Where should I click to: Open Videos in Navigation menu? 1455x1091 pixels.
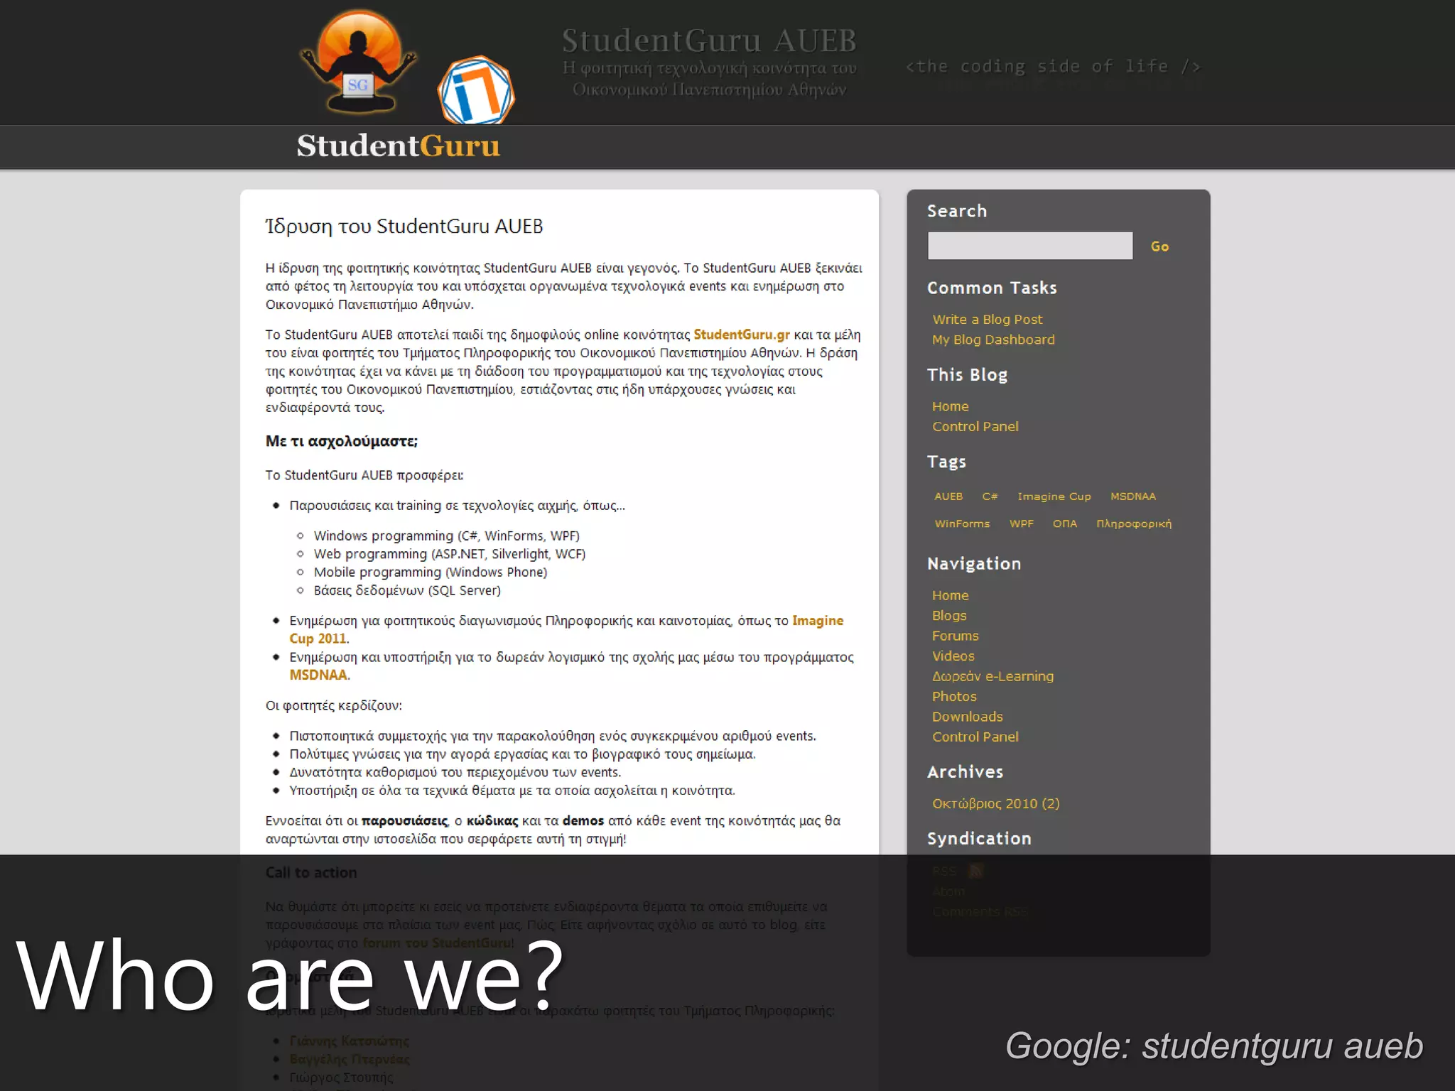pos(953,656)
